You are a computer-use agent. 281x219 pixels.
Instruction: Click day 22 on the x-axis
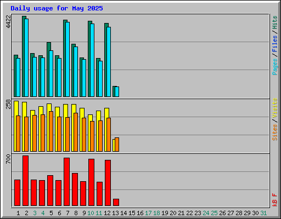click(x=189, y=213)
